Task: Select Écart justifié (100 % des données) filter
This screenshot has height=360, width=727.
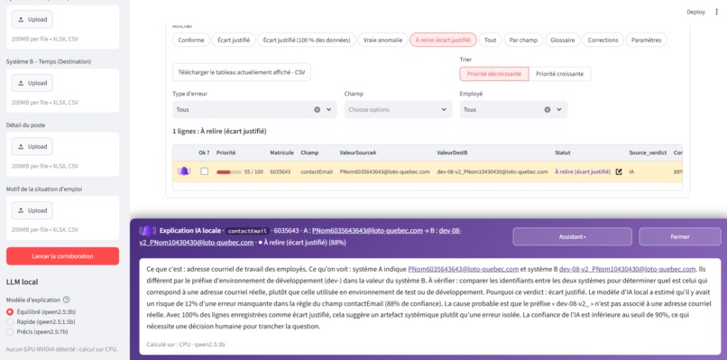Action: click(x=307, y=41)
